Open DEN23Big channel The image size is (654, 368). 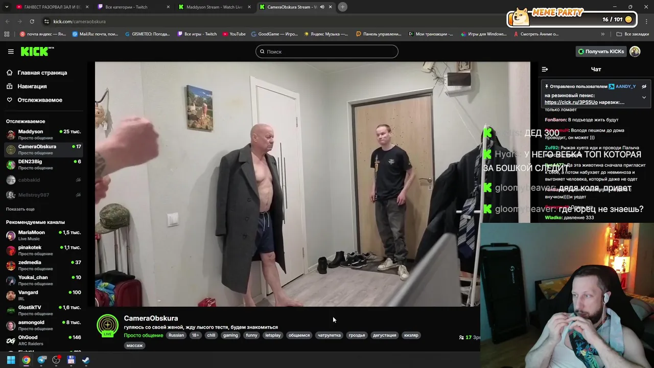(43, 165)
